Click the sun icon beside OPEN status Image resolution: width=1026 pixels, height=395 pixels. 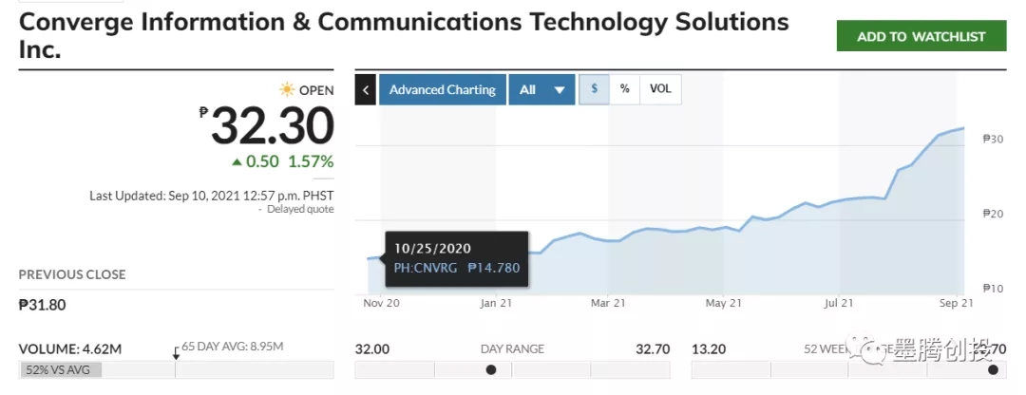point(287,90)
